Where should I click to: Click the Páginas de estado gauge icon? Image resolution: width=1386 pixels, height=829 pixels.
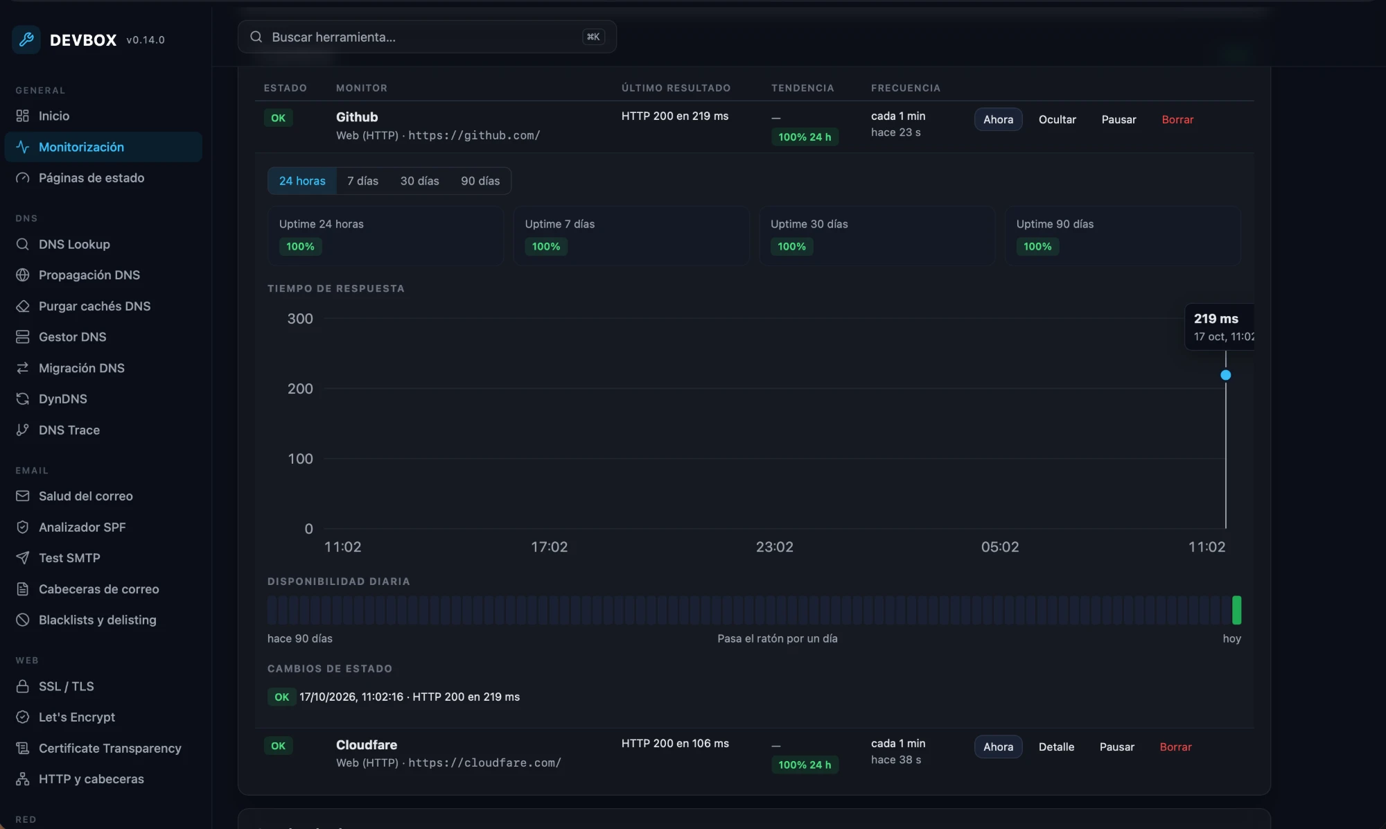(x=23, y=178)
